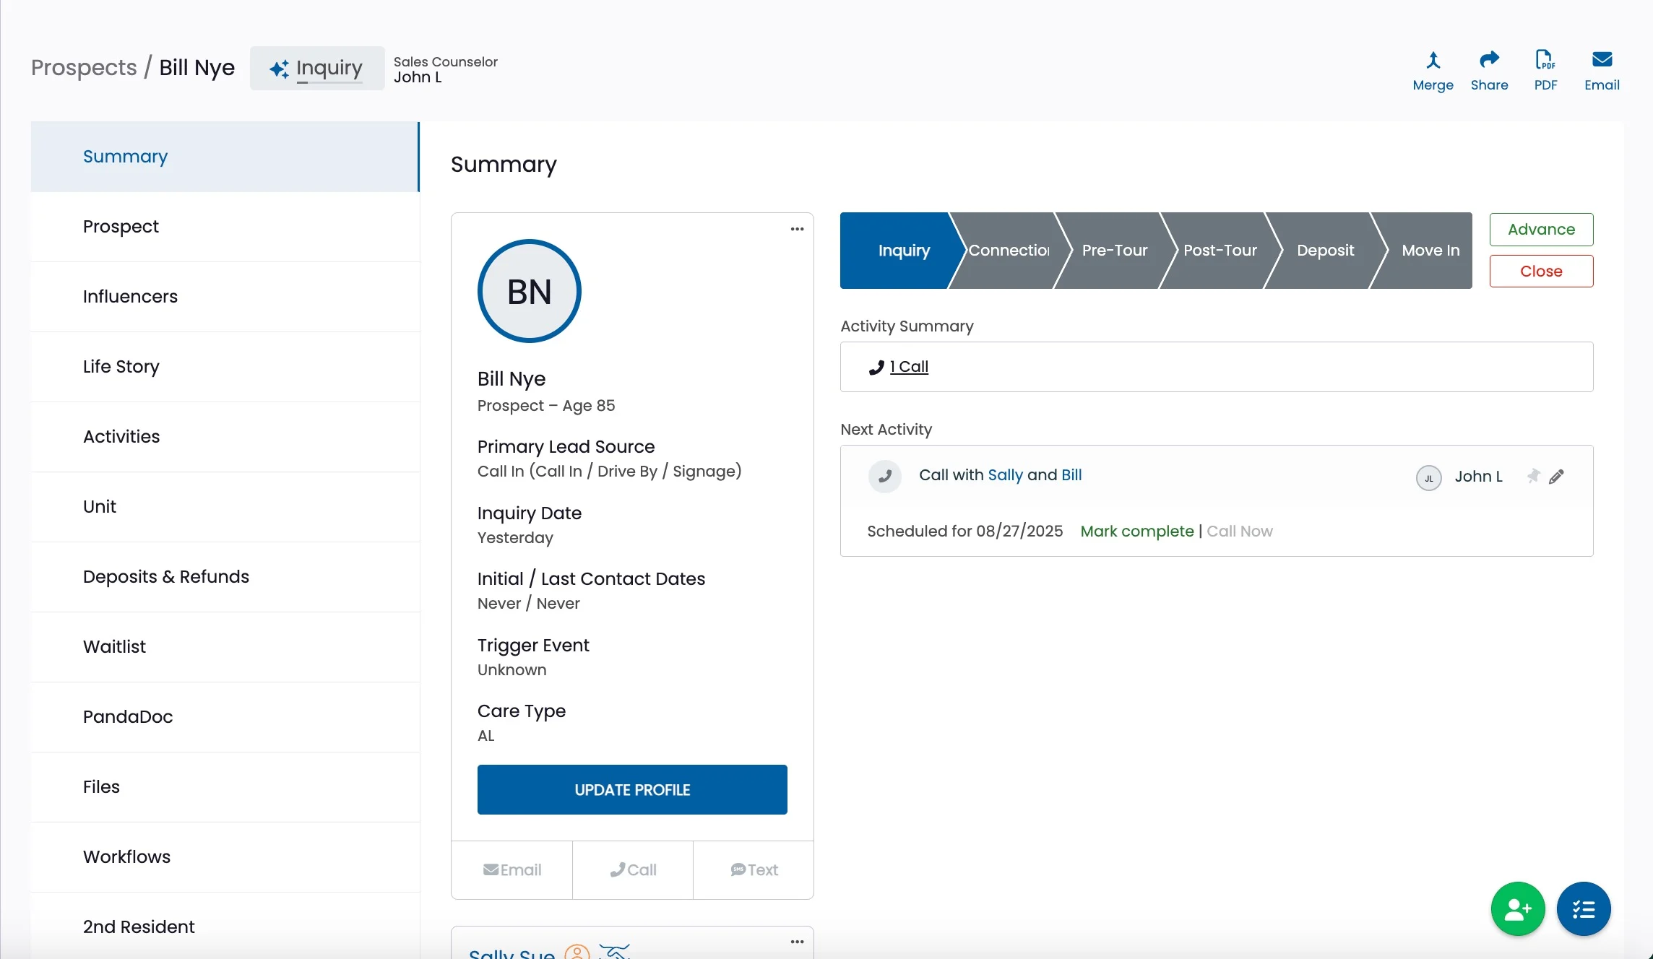Open the Inquiry stage selector in header
Image resolution: width=1653 pixels, height=959 pixels.
pos(317,68)
